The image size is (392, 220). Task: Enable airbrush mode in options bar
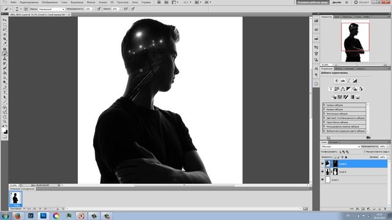[126, 9]
